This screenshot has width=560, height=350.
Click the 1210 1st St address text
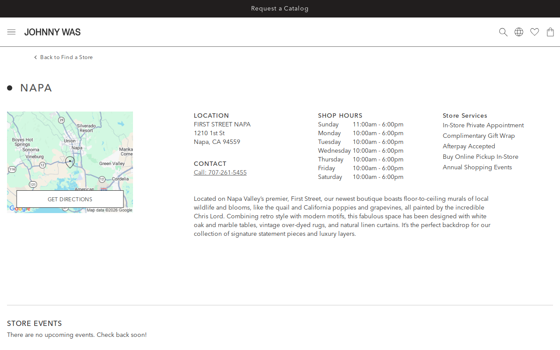(x=209, y=133)
